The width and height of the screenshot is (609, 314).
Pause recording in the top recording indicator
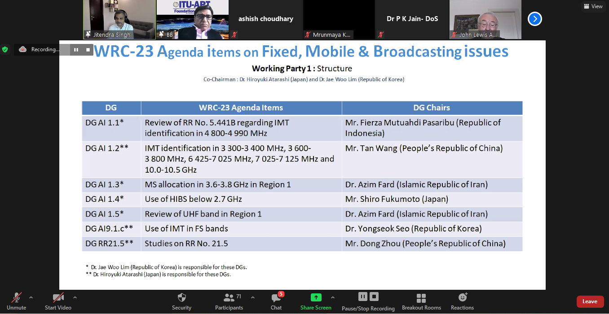(76, 49)
